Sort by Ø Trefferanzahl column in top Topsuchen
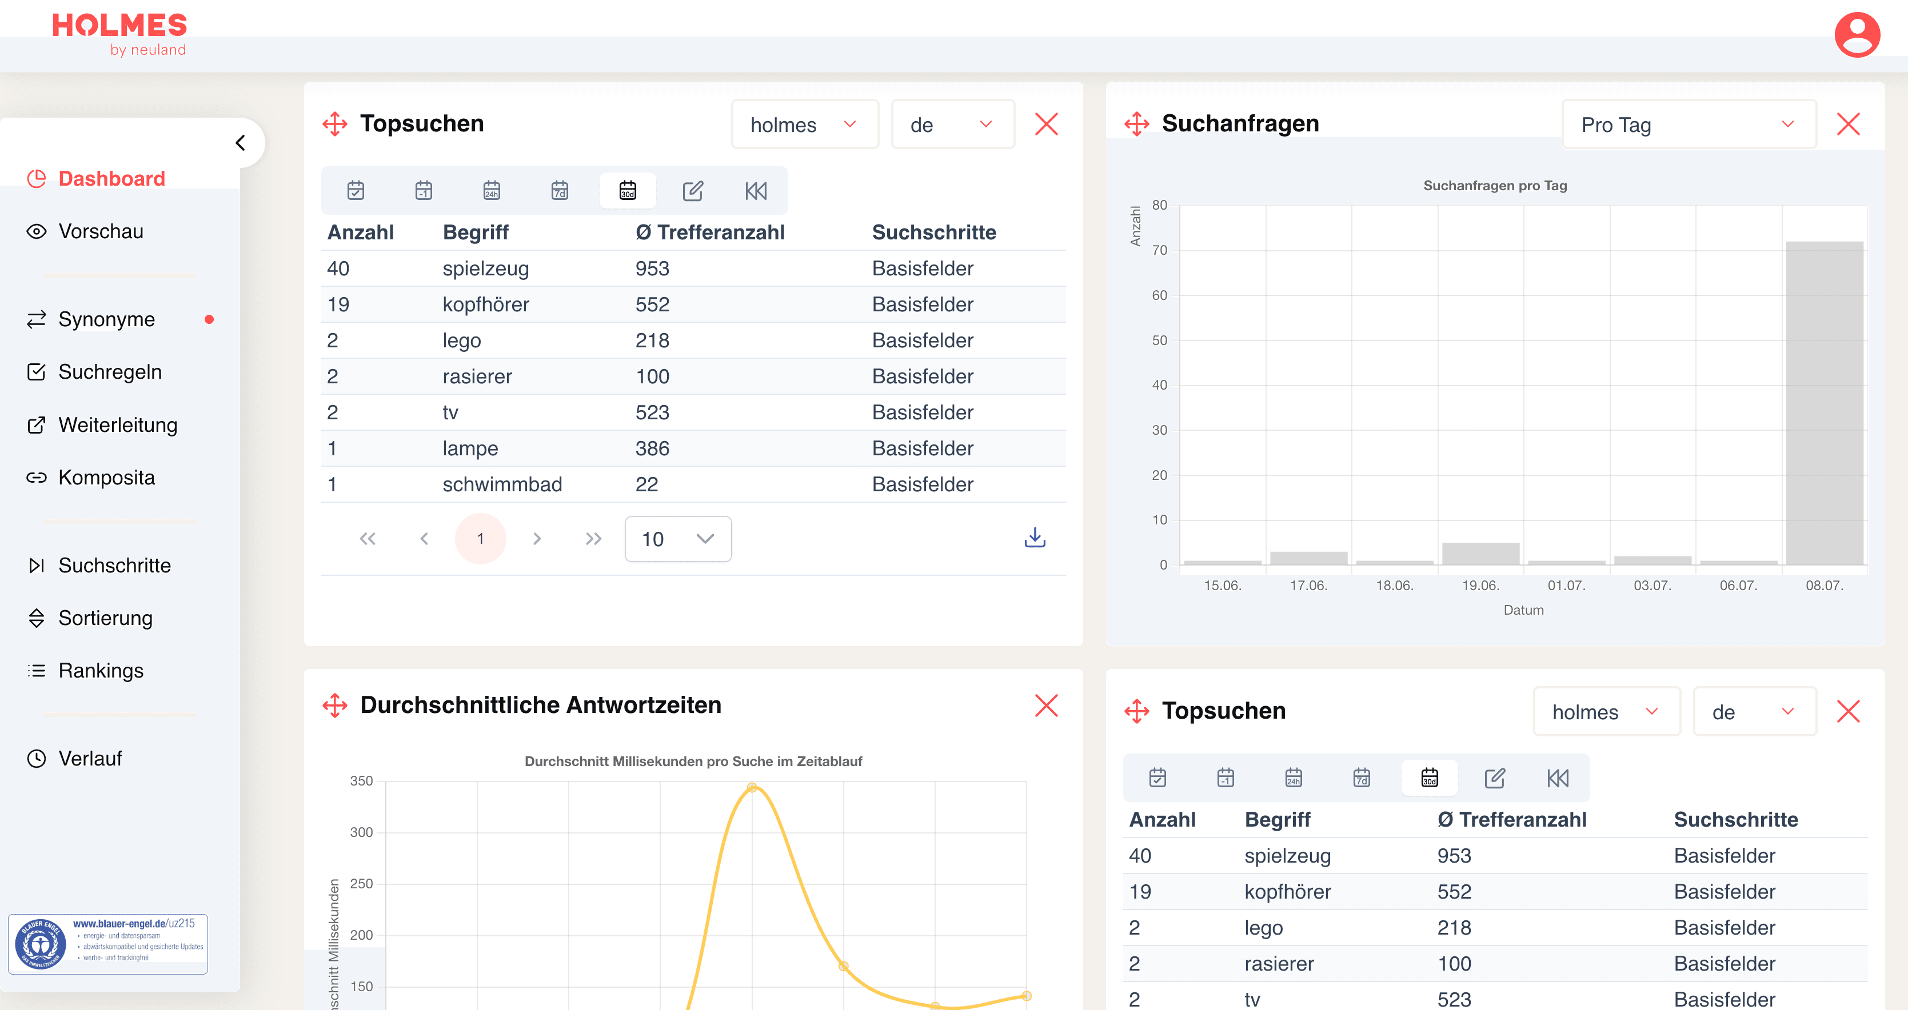The width and height of the screenshot is (1908, 1010). coord(709,232)
